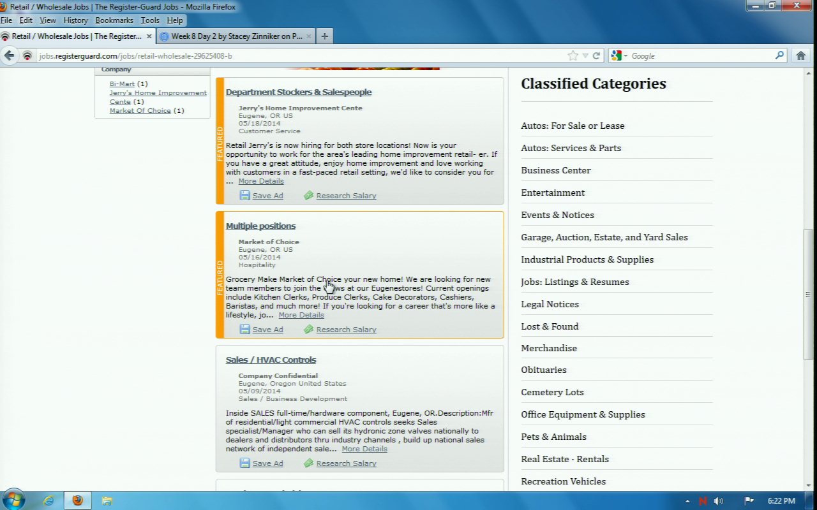
Task: Click the browser back arrow button
Action: click(10, 56)
